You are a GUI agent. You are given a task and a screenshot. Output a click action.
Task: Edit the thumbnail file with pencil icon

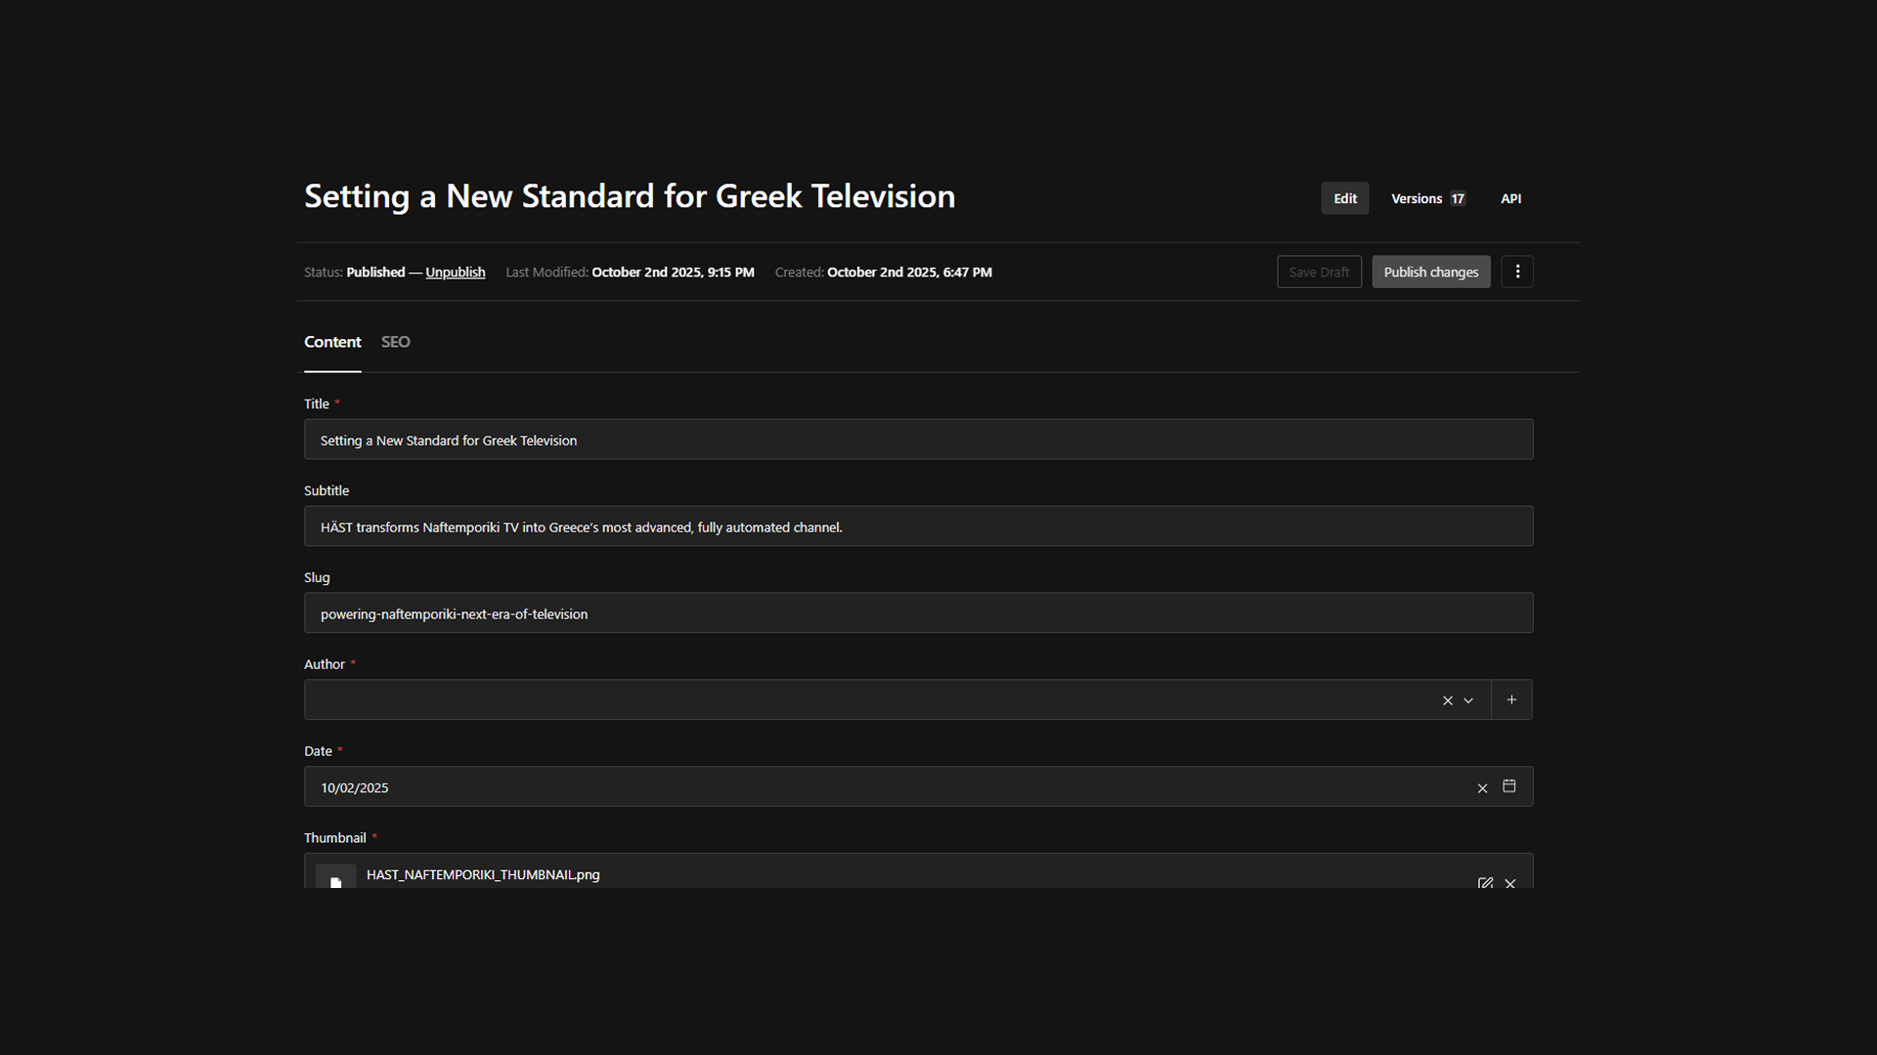1485,882
